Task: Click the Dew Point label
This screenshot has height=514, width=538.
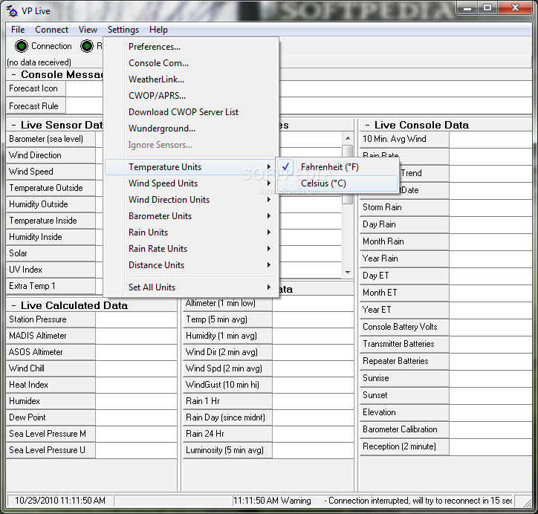Action: [x=51, y=417]
